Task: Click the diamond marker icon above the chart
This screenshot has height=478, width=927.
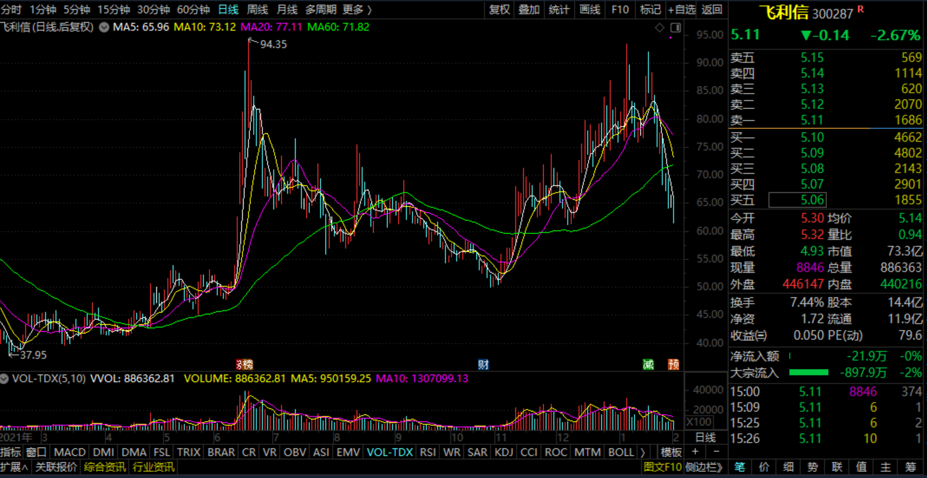Action: pos(660,27)
